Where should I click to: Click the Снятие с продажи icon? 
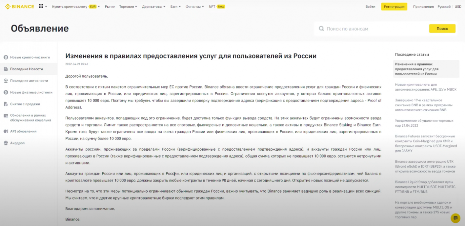tap(6, 104)
